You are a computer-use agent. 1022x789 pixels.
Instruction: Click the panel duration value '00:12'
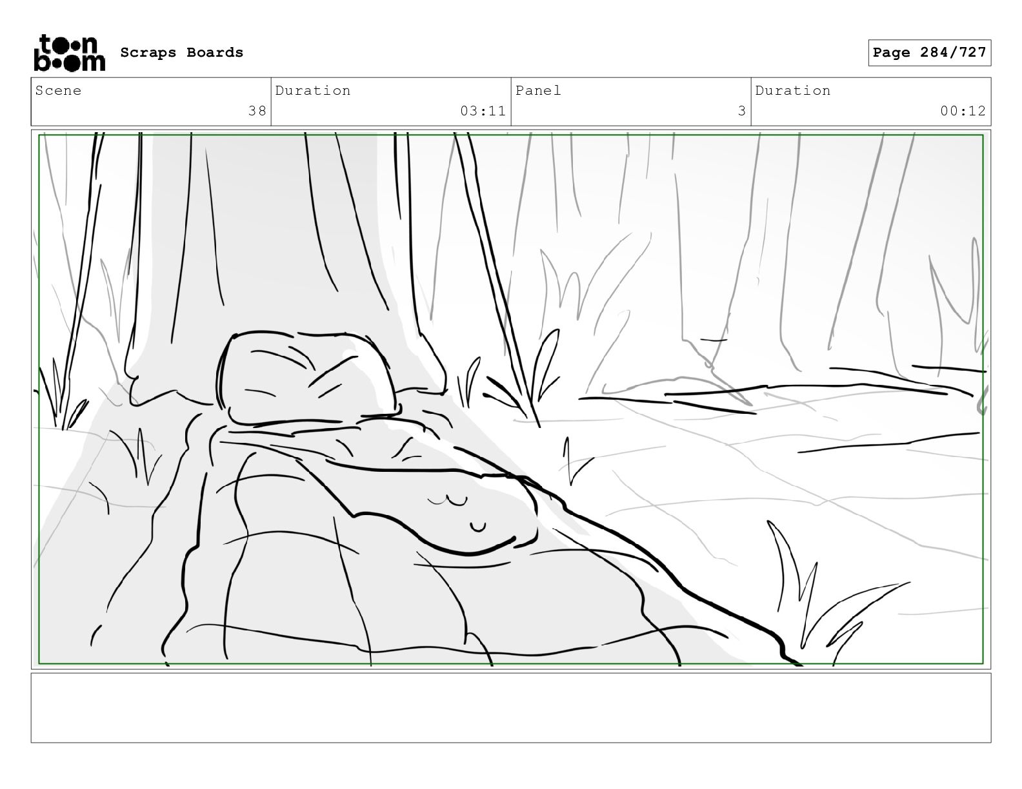963,111
